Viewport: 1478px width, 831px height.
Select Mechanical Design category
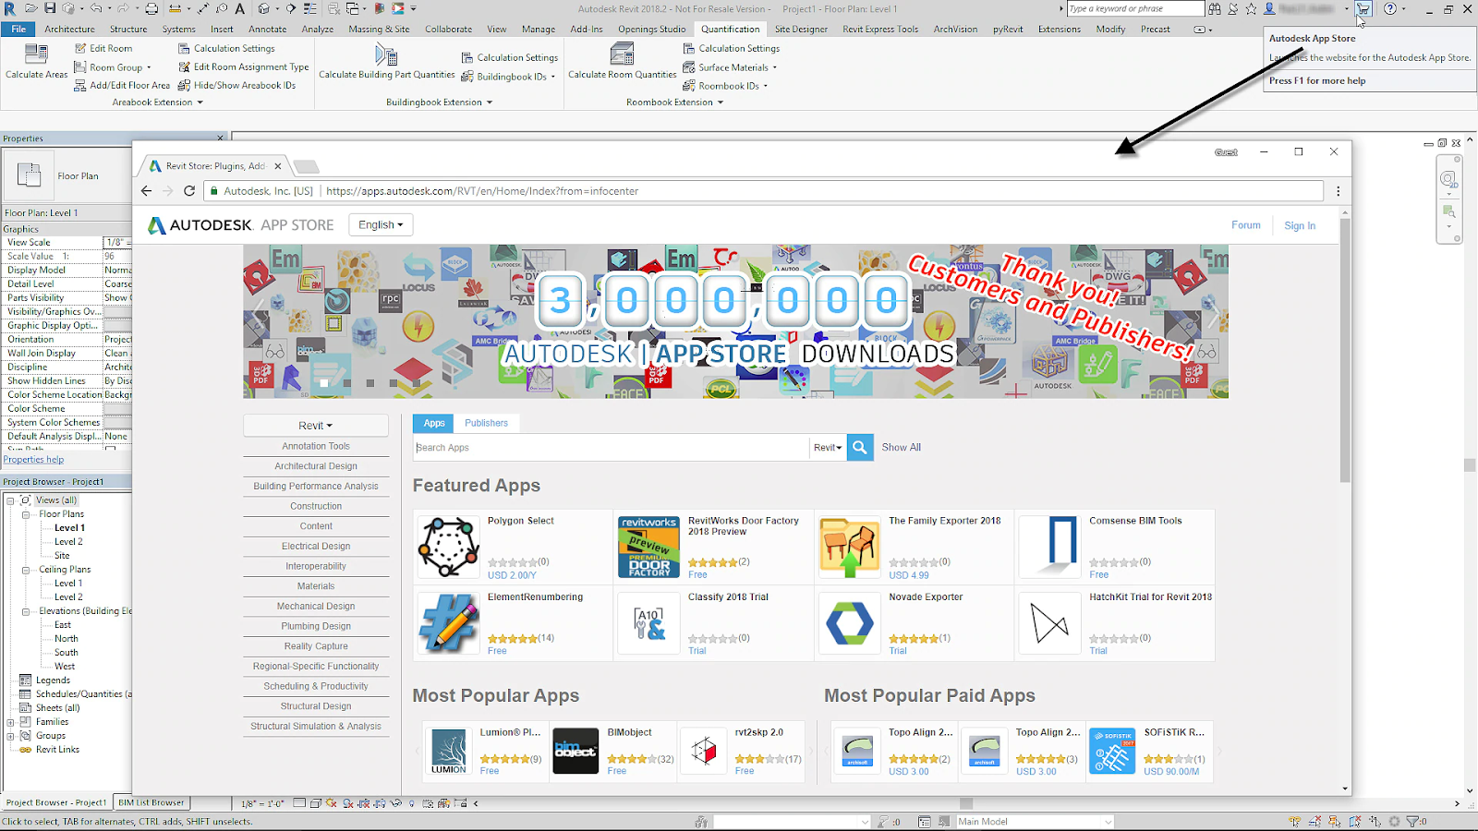point(316,606)
